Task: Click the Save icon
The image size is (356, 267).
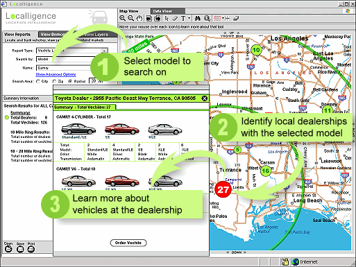Action: click(20, 249)
